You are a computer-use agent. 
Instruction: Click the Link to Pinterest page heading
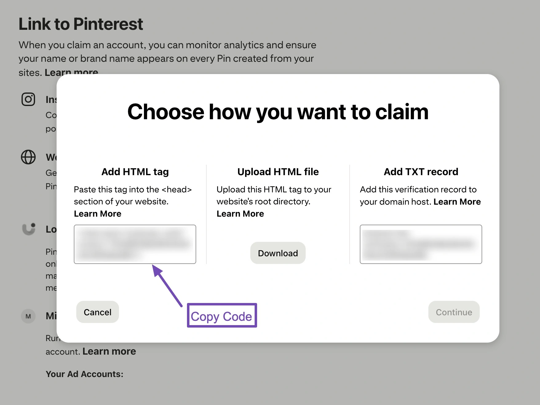(x=81, y=24)
